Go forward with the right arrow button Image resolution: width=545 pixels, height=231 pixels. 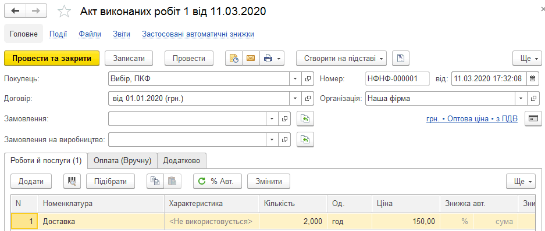36,11
